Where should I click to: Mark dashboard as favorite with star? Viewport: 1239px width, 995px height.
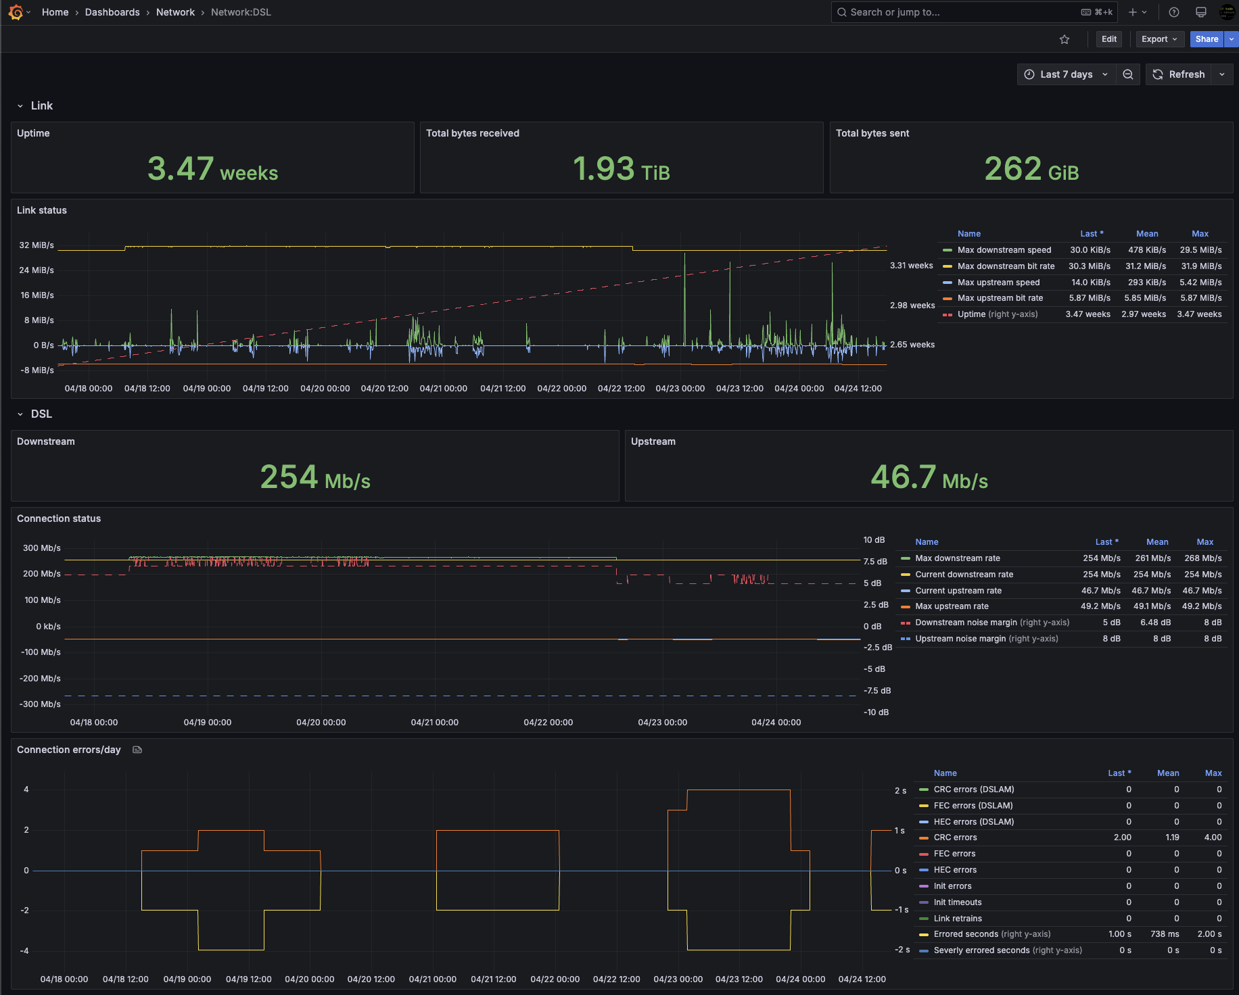pos(1065,39)
